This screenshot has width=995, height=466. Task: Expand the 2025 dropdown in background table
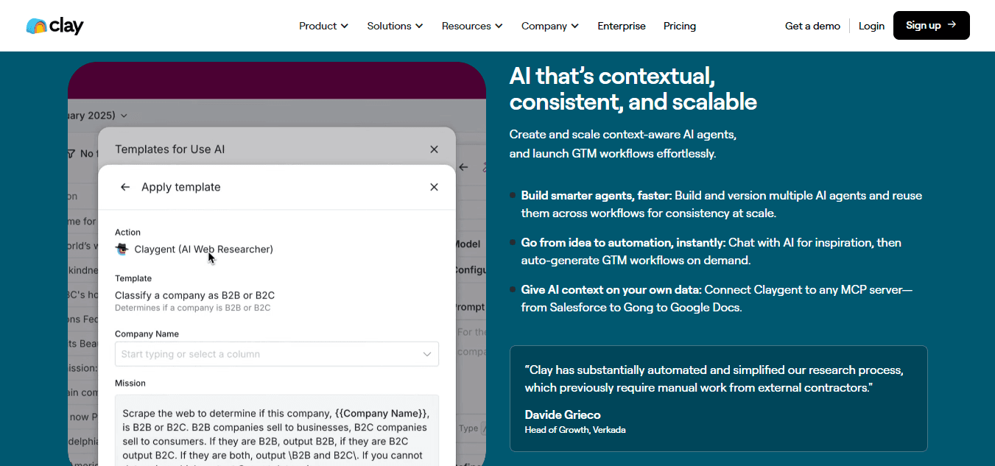pos(123,116)
